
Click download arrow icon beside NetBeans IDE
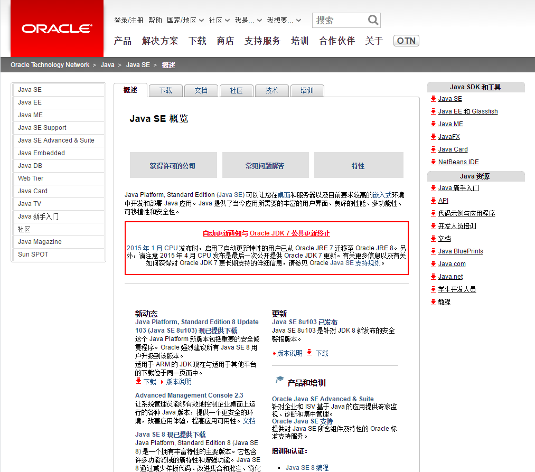pos(433,162)
